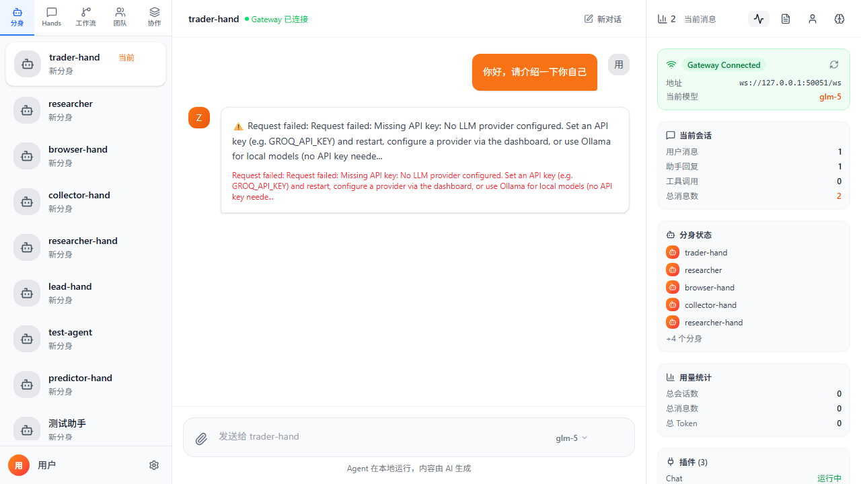Switch to the 工作流 tab
Viewport: 861px width, 484px height.
tap(85, 17)
